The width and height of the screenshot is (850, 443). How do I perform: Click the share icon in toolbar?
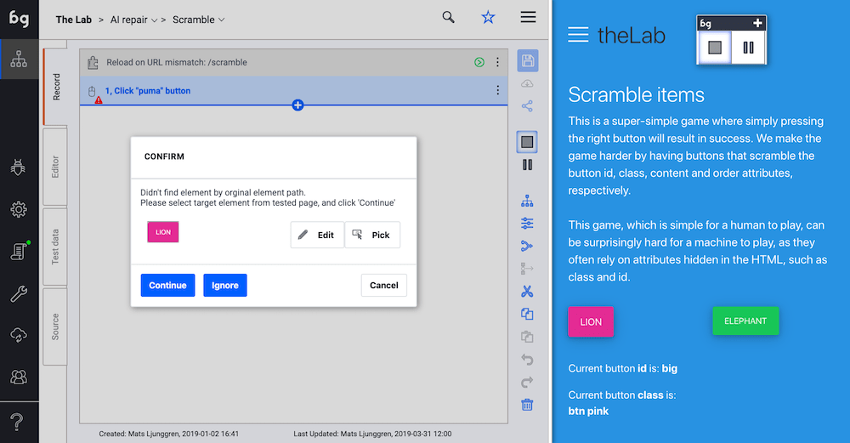point(527,105)
